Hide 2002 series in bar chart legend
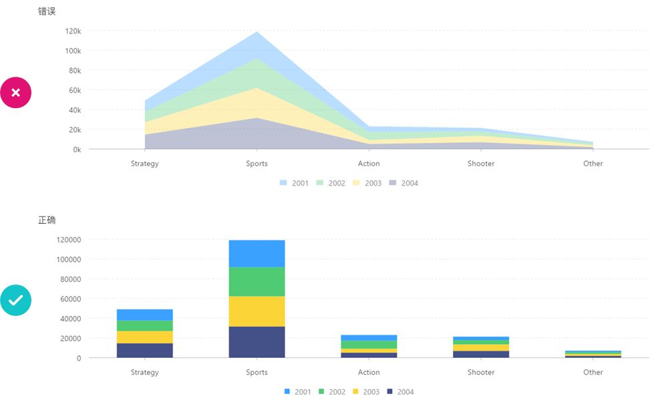This screenshot has height=410, width=670. [x=331, y=391]
